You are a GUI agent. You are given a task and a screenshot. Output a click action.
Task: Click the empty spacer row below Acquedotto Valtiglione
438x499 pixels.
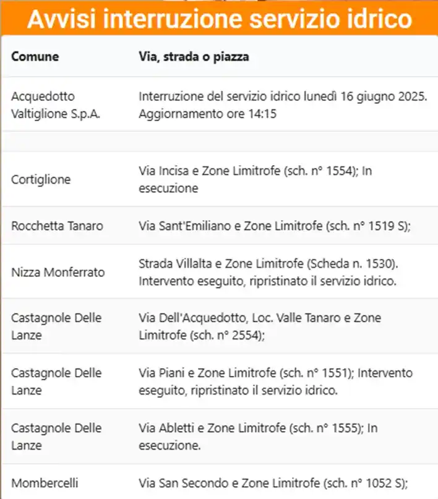click(x=220, y=142)
